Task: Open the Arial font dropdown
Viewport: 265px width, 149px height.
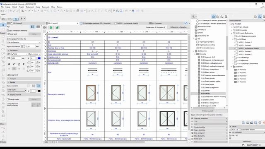Action: [x=19, y=54]
